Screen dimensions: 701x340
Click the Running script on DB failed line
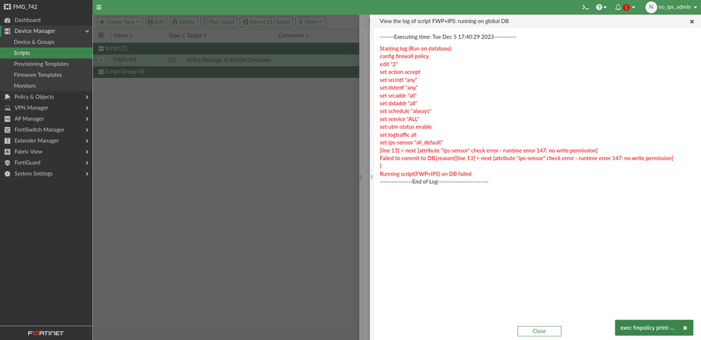(x=426, y=174)
